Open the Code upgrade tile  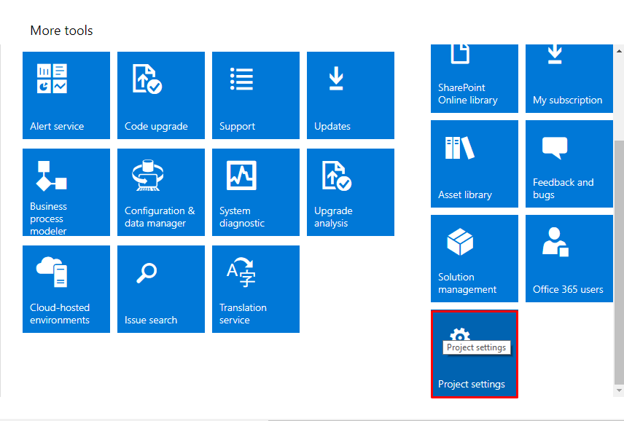point(161,95)
